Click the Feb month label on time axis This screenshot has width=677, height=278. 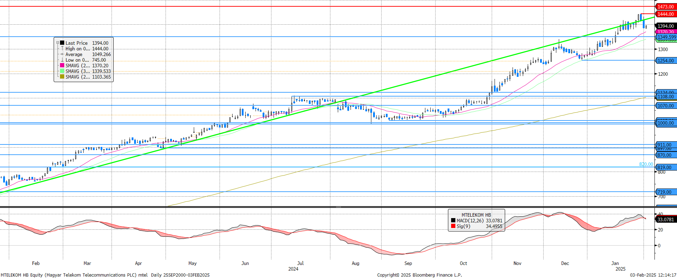36,263
